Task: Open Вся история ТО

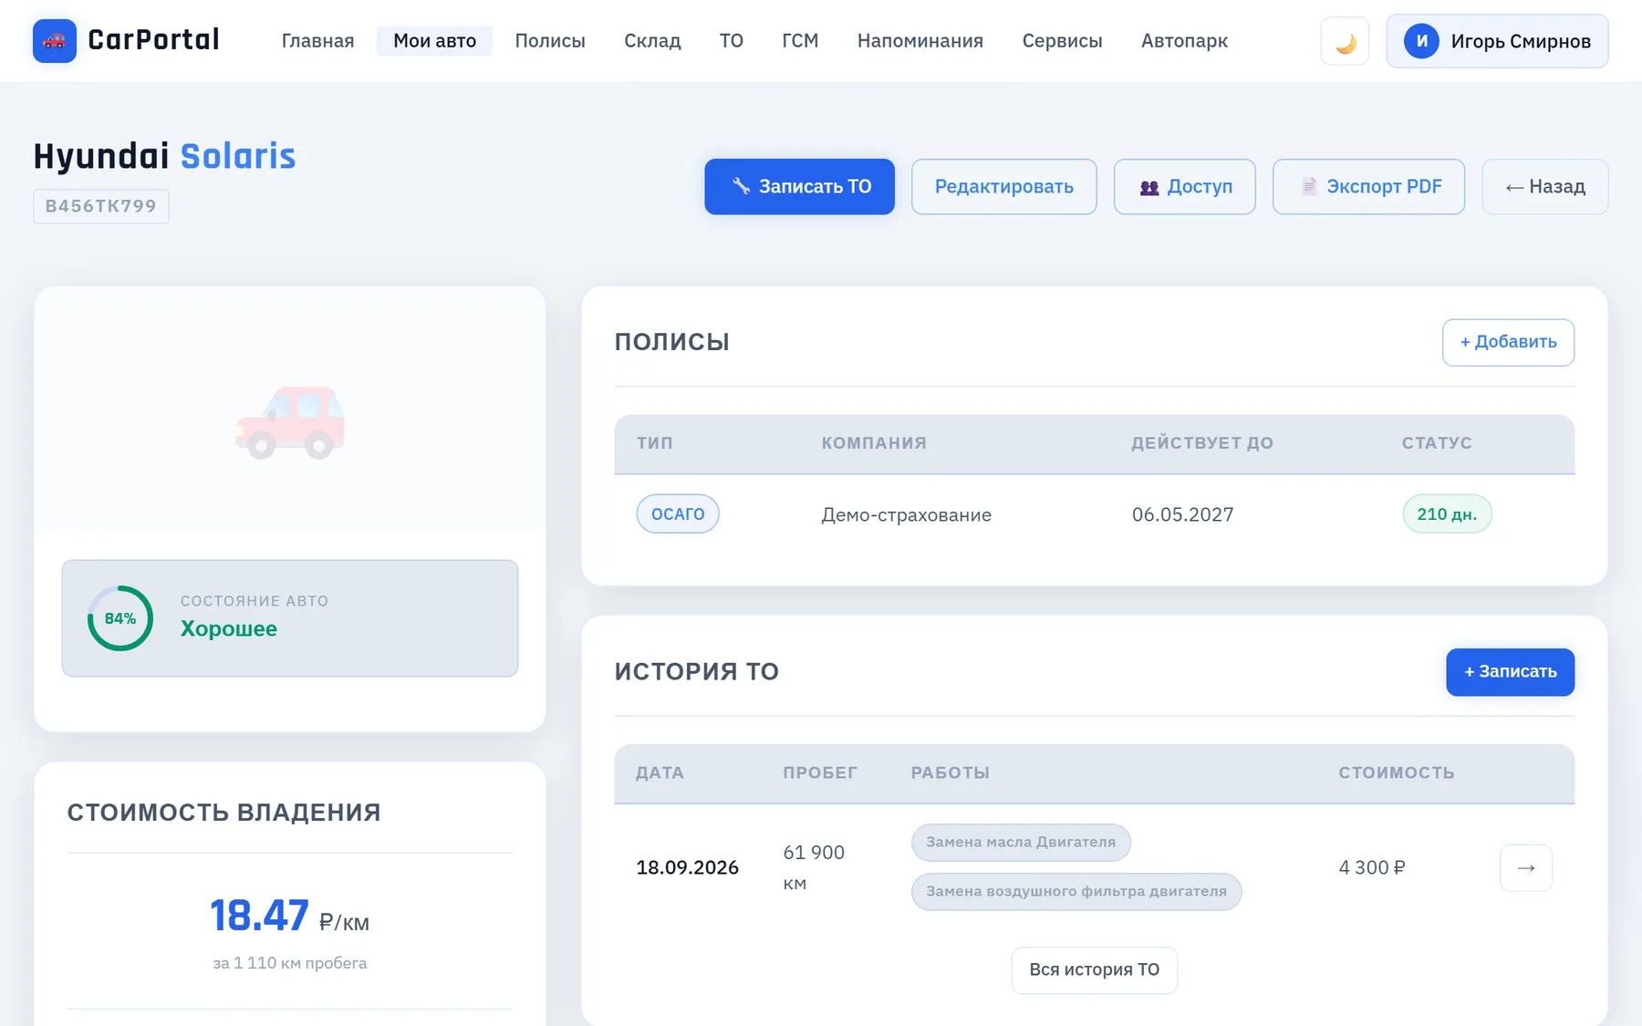Action: (x=1094, y=970)
